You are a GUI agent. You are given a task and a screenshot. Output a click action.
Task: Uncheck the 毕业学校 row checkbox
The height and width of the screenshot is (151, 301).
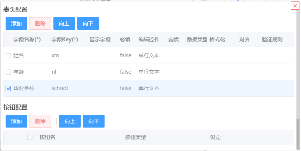(8, 89)
